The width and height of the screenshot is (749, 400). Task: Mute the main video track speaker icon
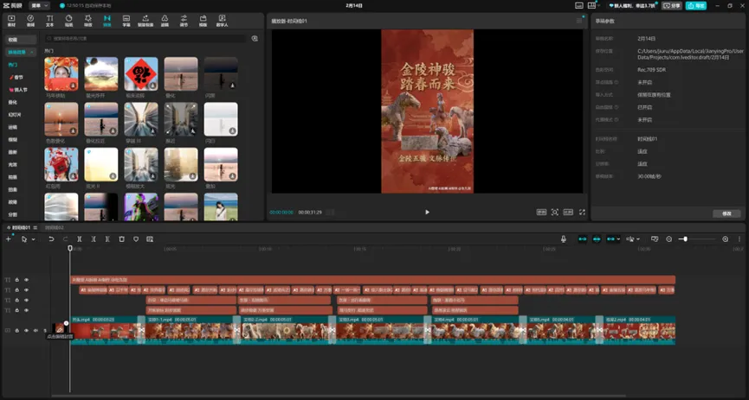[x=36, y=330]
